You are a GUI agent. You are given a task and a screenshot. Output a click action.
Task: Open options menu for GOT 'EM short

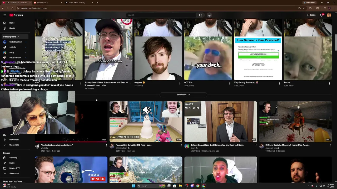pyautogui.click(x=230, y=83)
